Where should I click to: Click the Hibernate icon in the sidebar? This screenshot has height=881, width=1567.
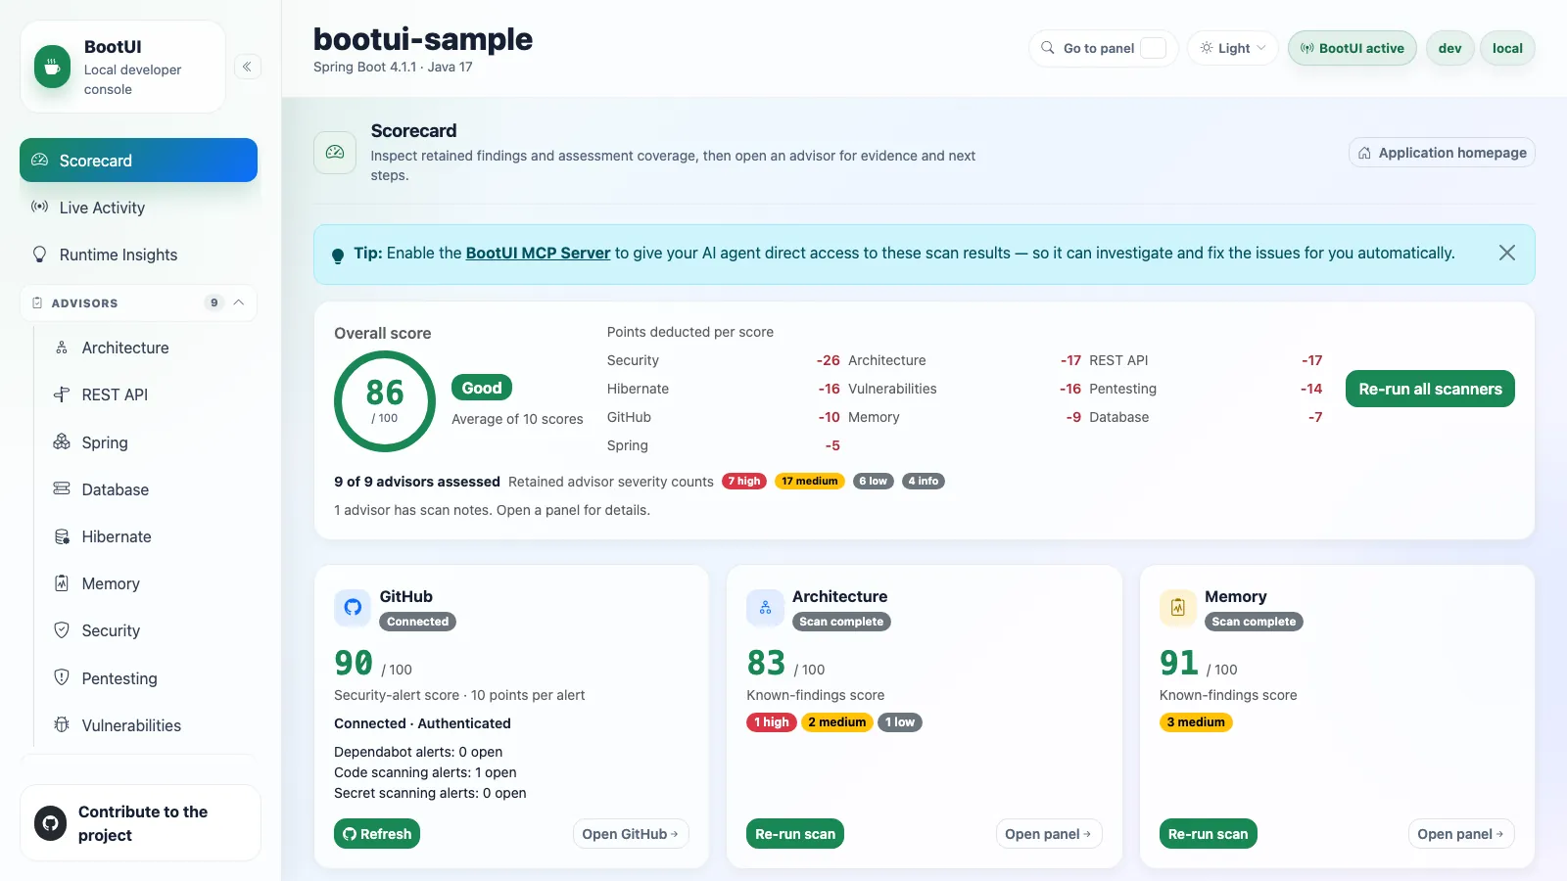pos(62,536)
